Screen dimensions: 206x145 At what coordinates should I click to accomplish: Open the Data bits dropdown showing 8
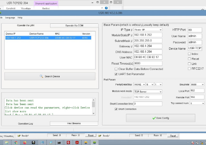[x=150, y=84]
